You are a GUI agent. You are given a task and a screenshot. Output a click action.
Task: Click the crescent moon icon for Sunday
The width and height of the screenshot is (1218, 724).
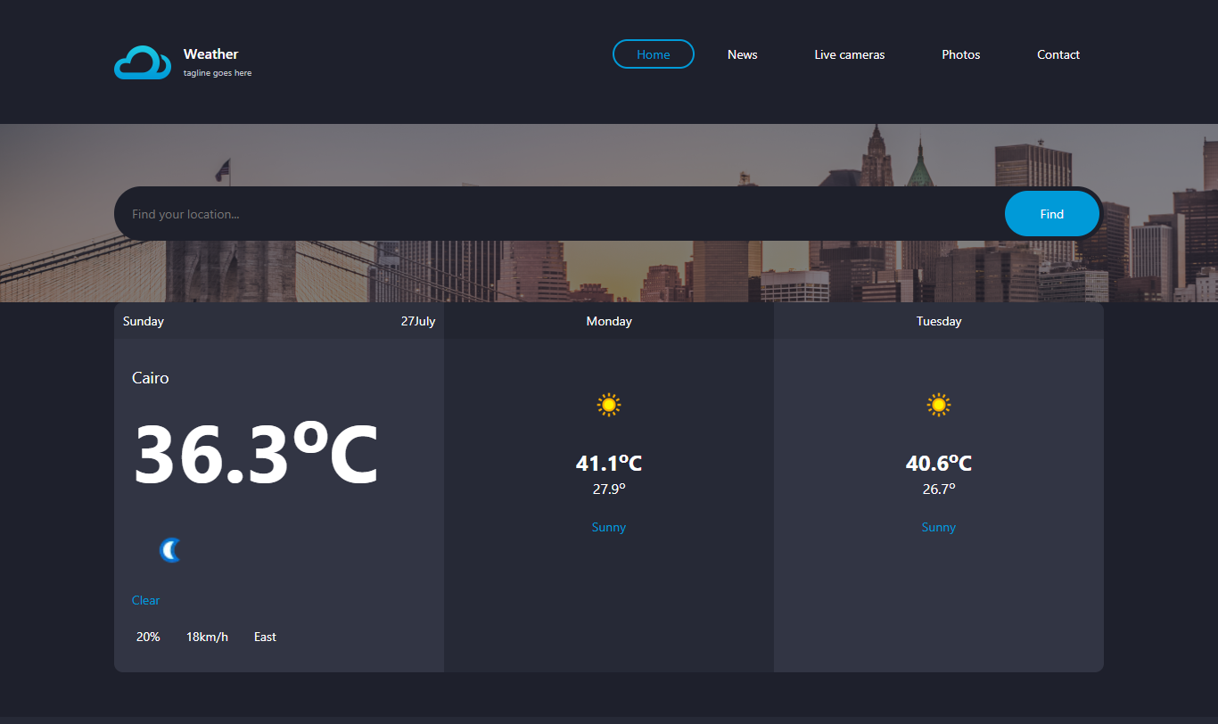(169, 549)
